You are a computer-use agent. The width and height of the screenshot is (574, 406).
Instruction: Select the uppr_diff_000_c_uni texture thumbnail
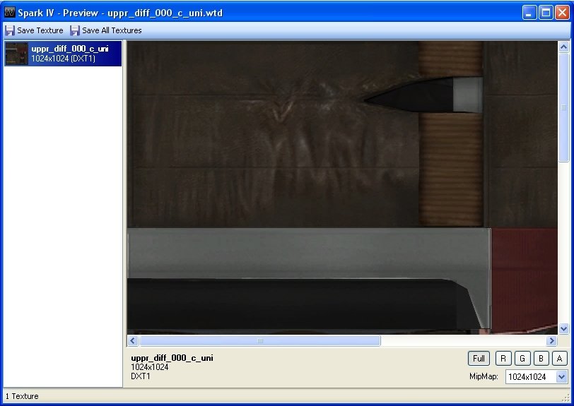[x=16, y=54]
